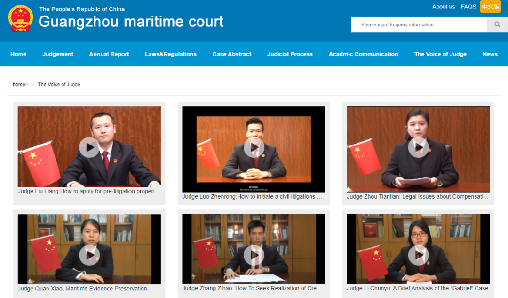
Task: Play Judge Zhang Zihao's video
Action: click(254, 255)
